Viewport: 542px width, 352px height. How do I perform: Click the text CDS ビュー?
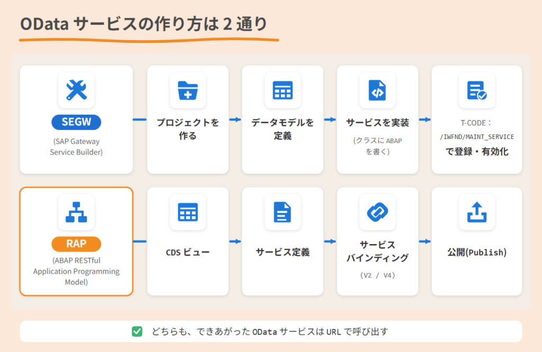tap(188, 252)
